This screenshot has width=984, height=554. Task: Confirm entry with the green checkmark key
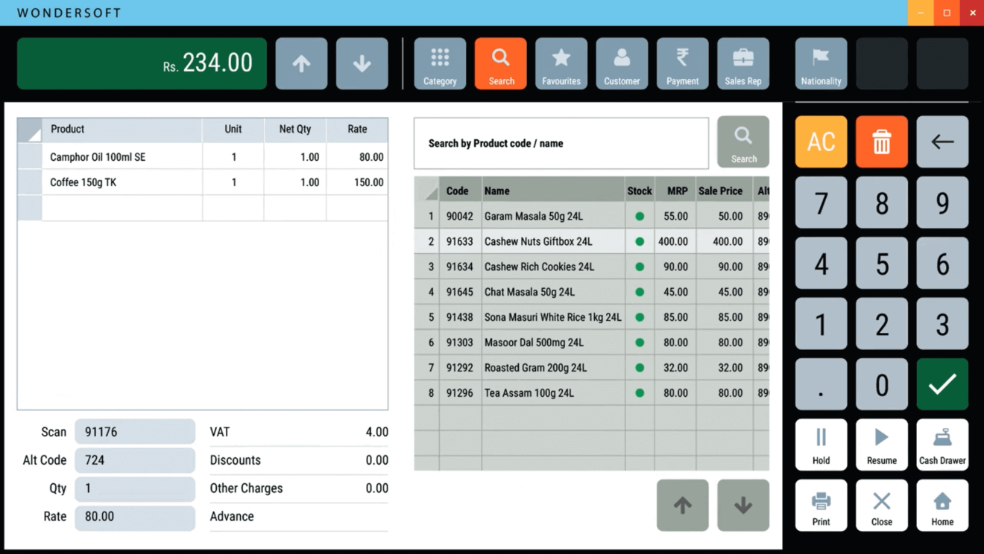pyautogui.click(x=942, y=384)
